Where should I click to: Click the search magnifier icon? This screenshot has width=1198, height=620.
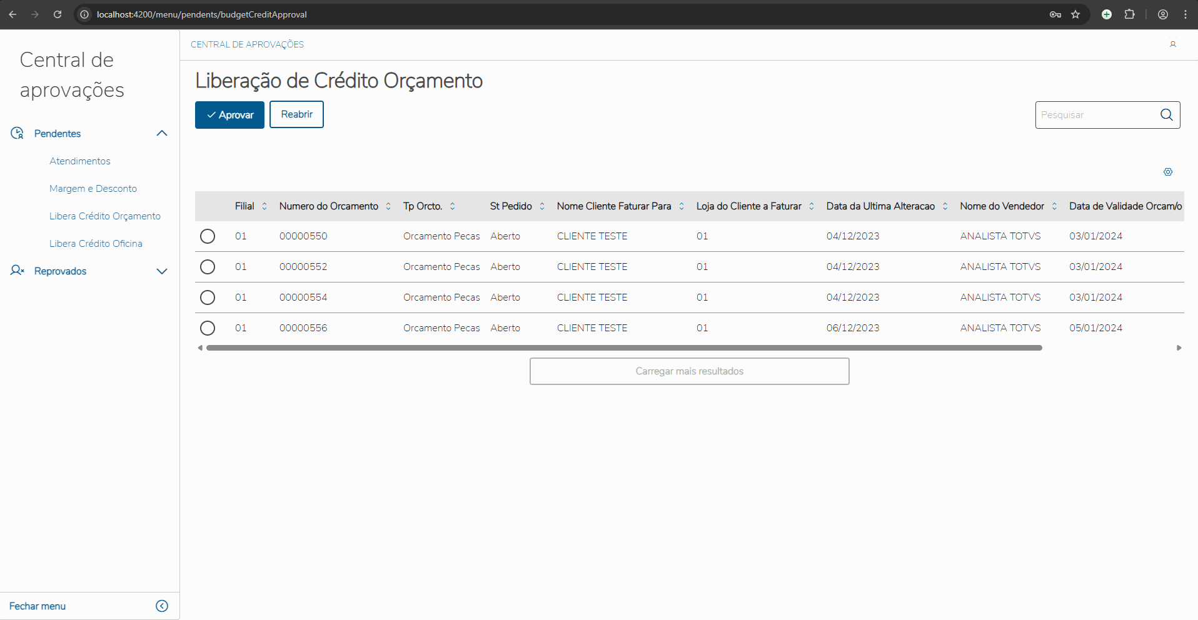1167,115
